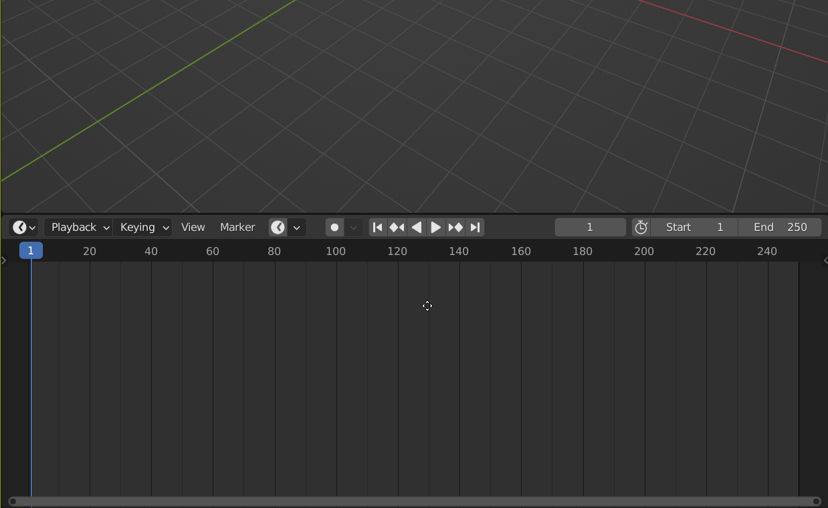
Task: Open the Timeline editor type selector
Action: click(x=23, y=228)
